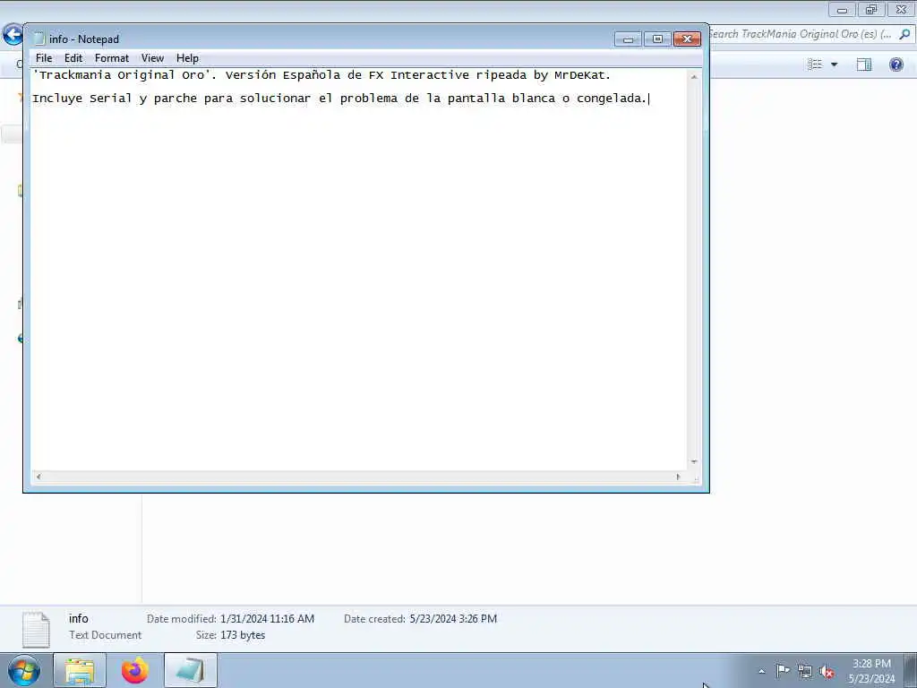Viewport: 917px width, 688px height.
Task: Focus the Explorer search box
Action: pos(801,34)
